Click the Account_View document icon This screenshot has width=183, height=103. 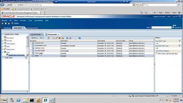(33, 43)
